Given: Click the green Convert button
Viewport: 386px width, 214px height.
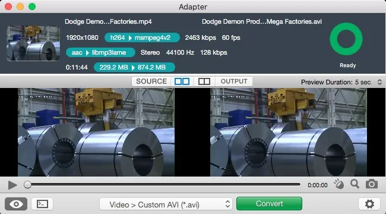Looking at the screenshot, I should [x=270, y=204].
